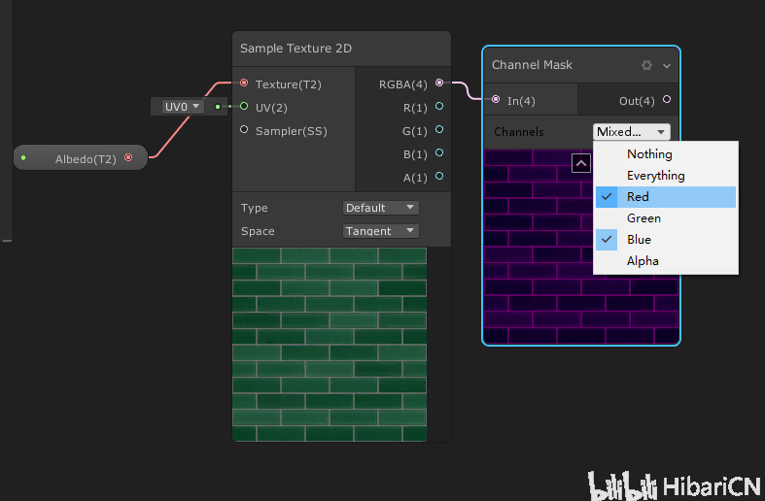This screenshot has height=501, width=765.
Task: Select the Channel Mask node title
Action: (x=532, y=65)
